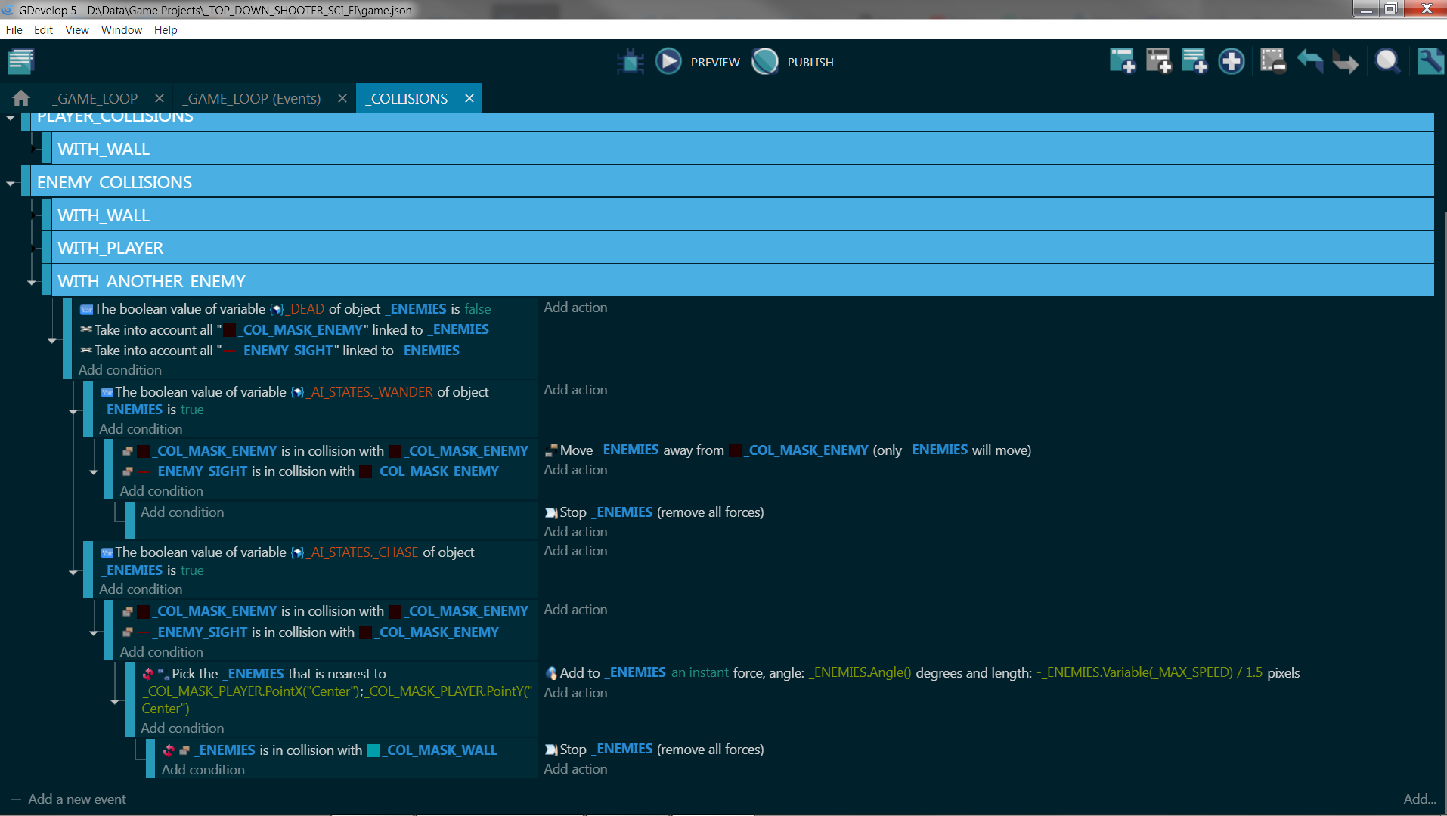Switch to the _GAME_LOOP (Events) tab
This screenshot has width=1447, height=816.
pyautogui.click(x=254, y=99)
